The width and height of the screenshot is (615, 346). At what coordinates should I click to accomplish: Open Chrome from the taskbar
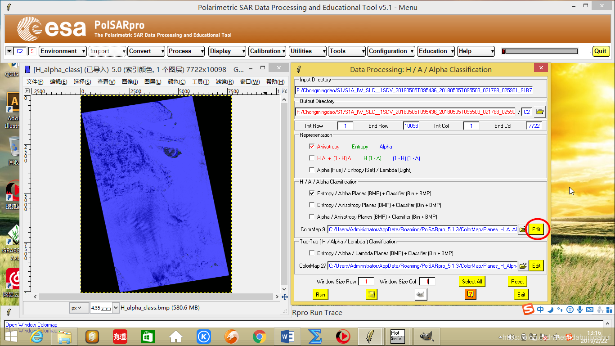click(x=259, y=336)
